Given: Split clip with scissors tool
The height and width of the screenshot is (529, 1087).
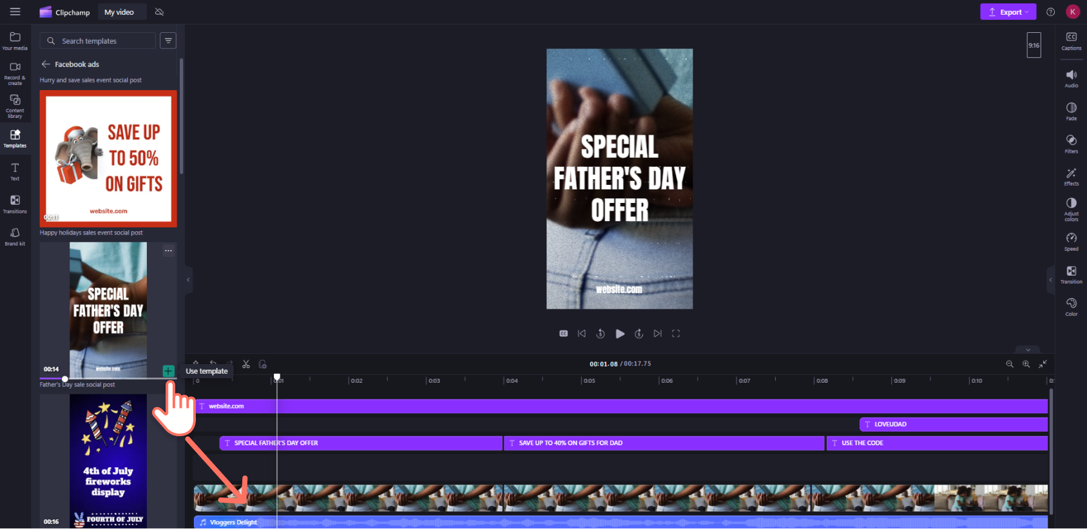Looking at the screenshot, I should click(246, 364).
